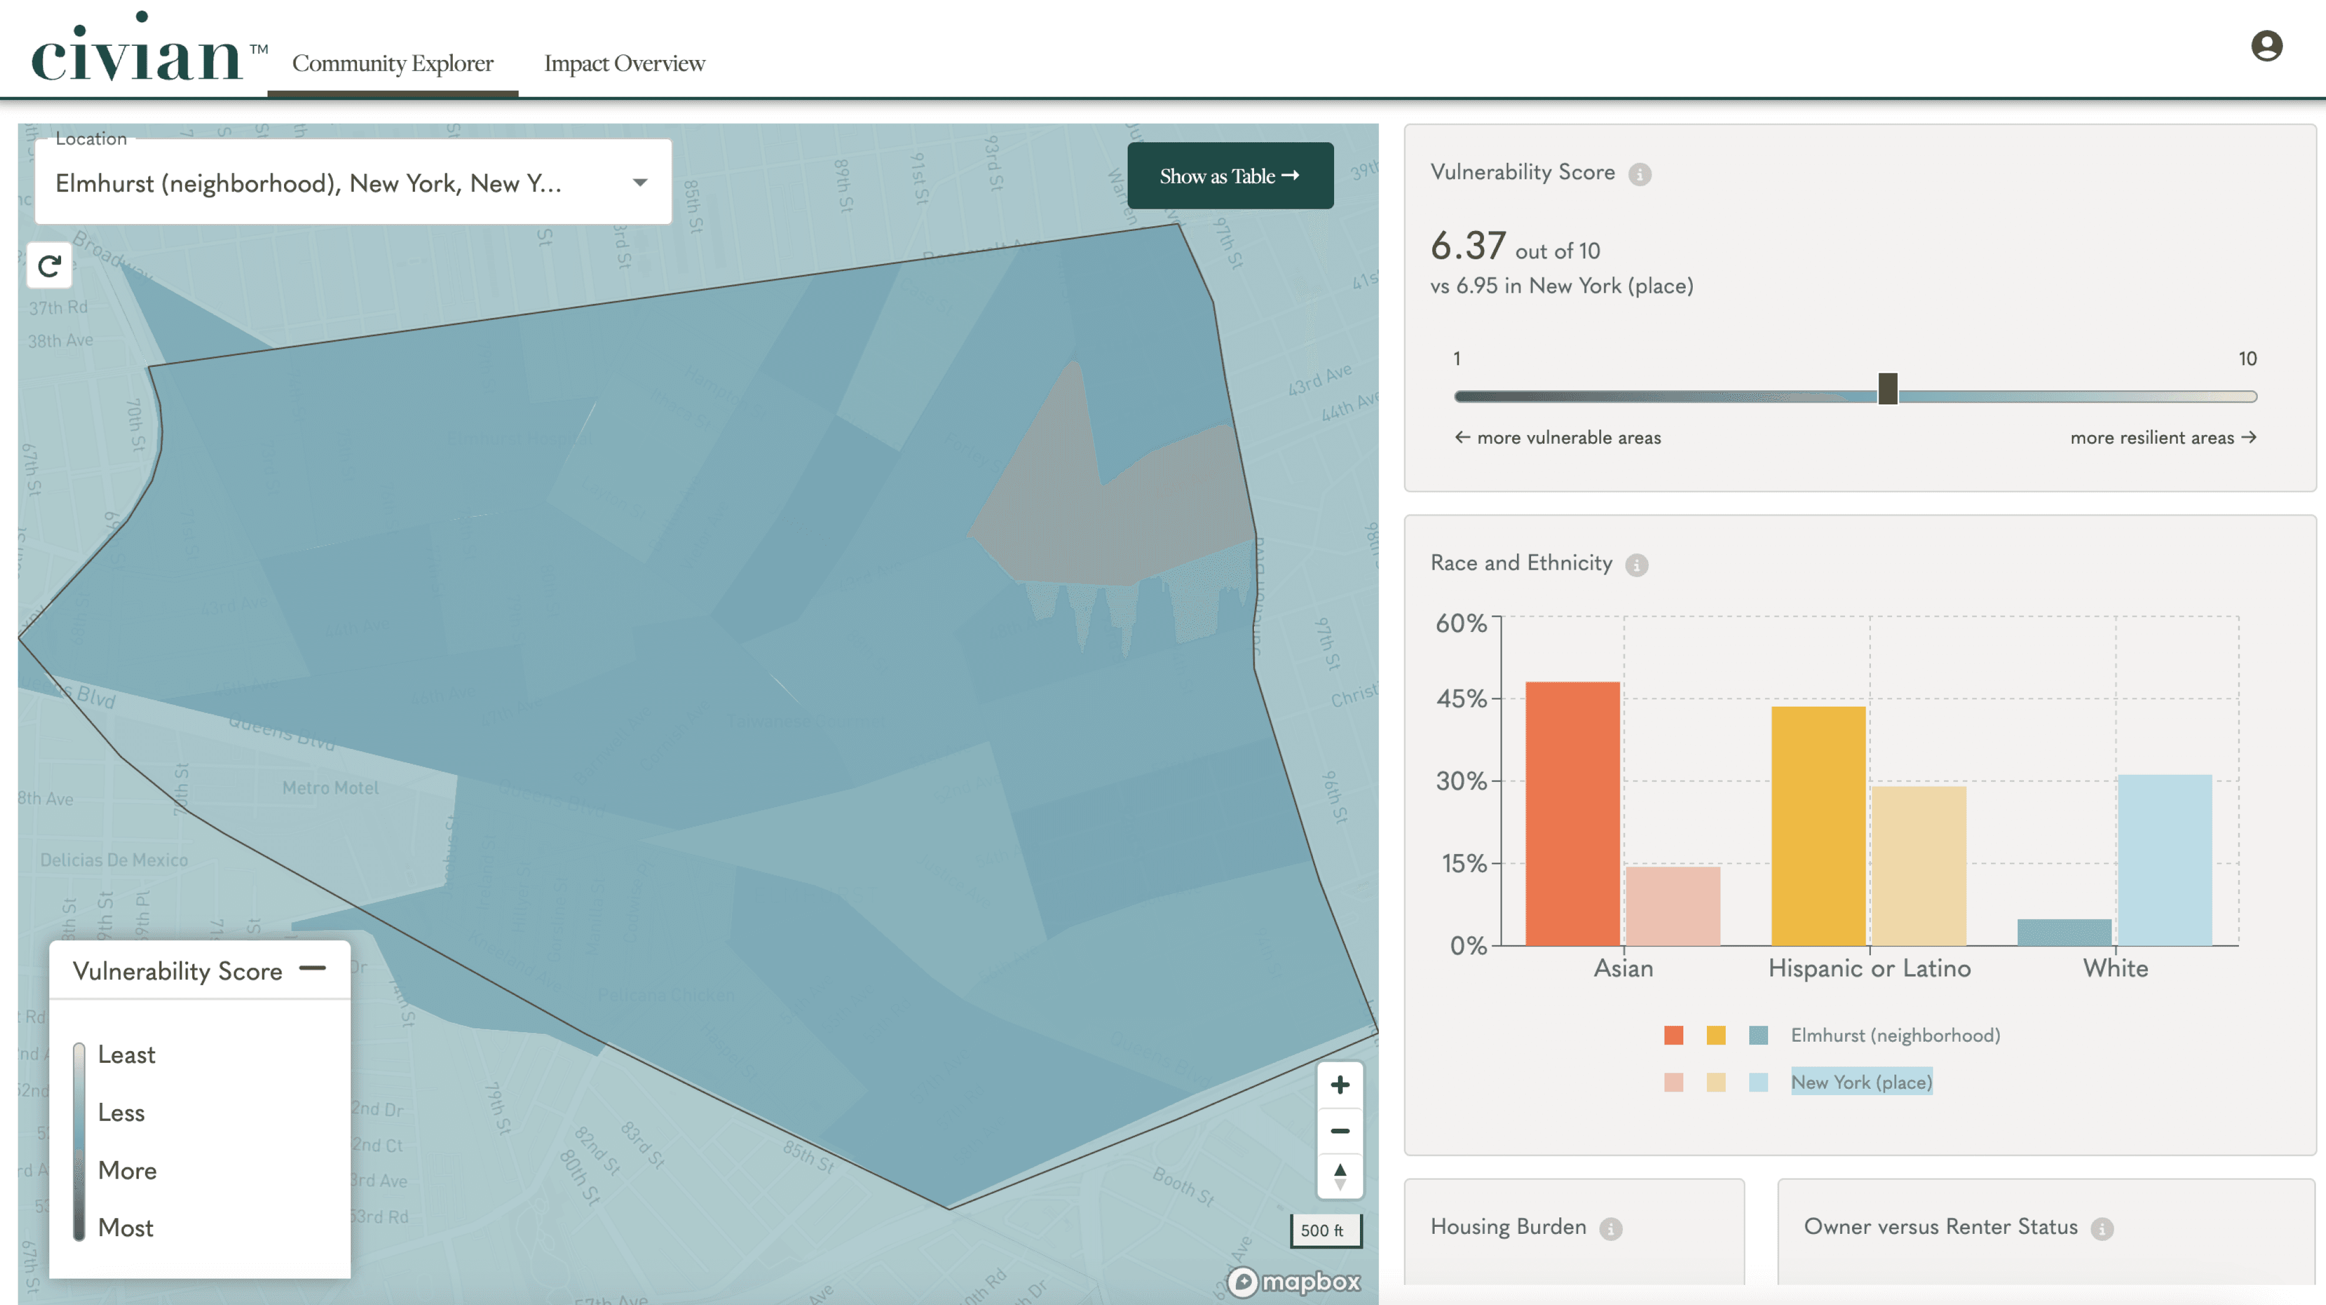2326x1305 pixels.
Task: Click the Elmhurst Hispanic or Latino bar
Action: 1817,826
